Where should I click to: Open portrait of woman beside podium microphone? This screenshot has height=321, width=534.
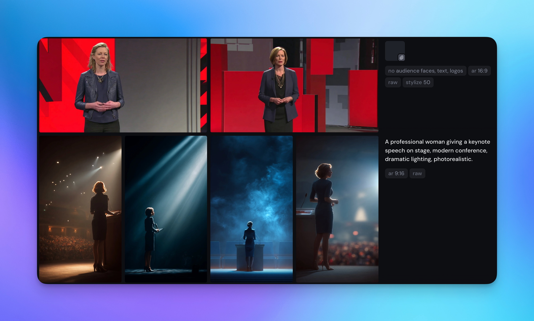pos(337,209)
